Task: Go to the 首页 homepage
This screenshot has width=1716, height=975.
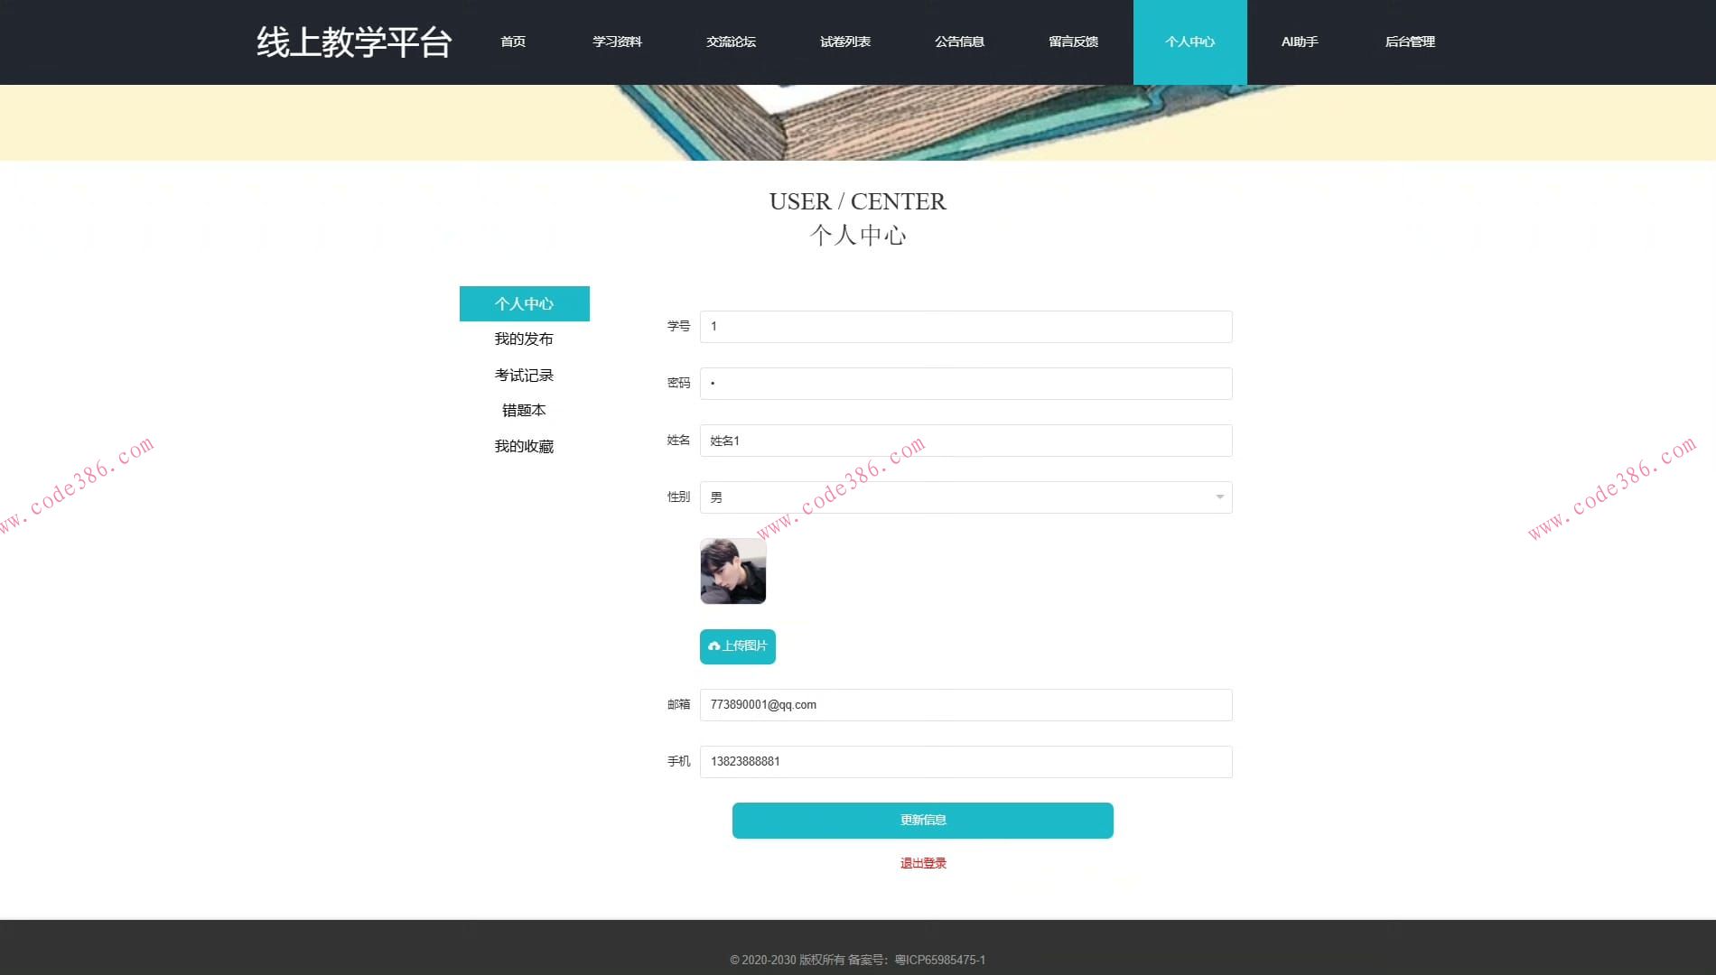Action: [513, 42]
